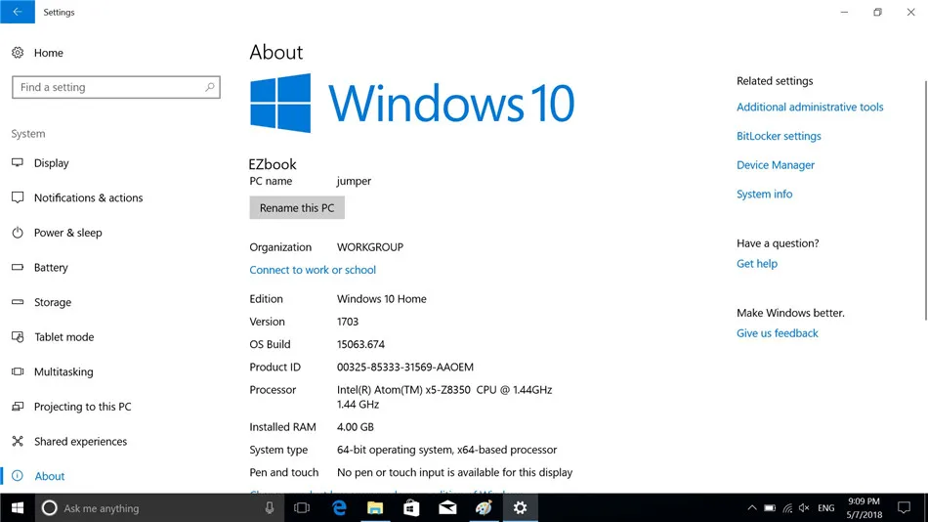This screenshot has height=522, width=928.
Task: Click the Get help link
Action: pos(757,264)
